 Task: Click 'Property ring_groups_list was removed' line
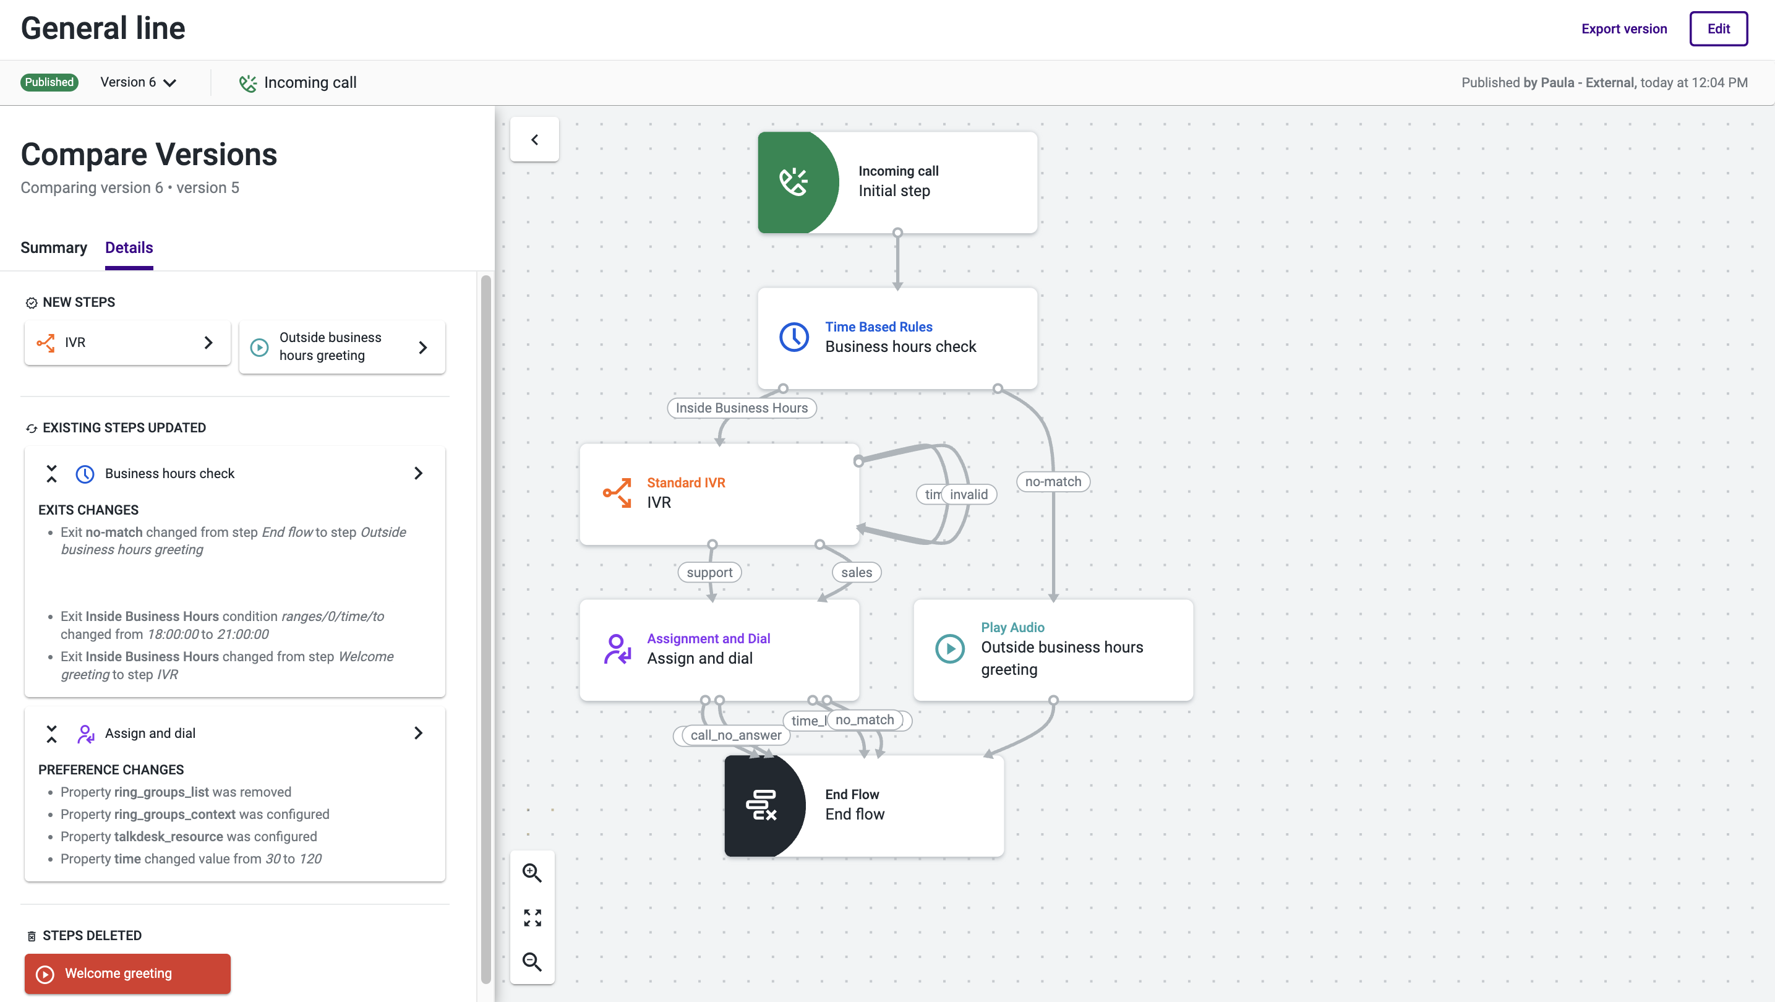click(176, 792)
